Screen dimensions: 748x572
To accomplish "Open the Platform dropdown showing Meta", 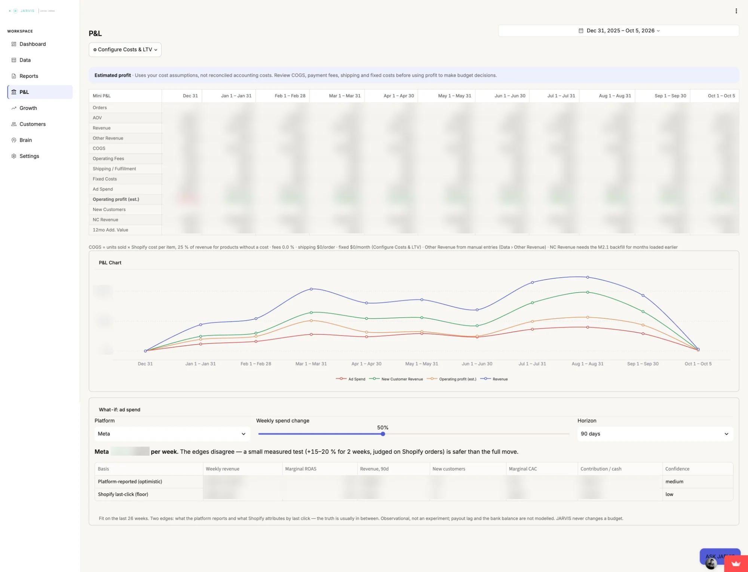I will point(172,434).
